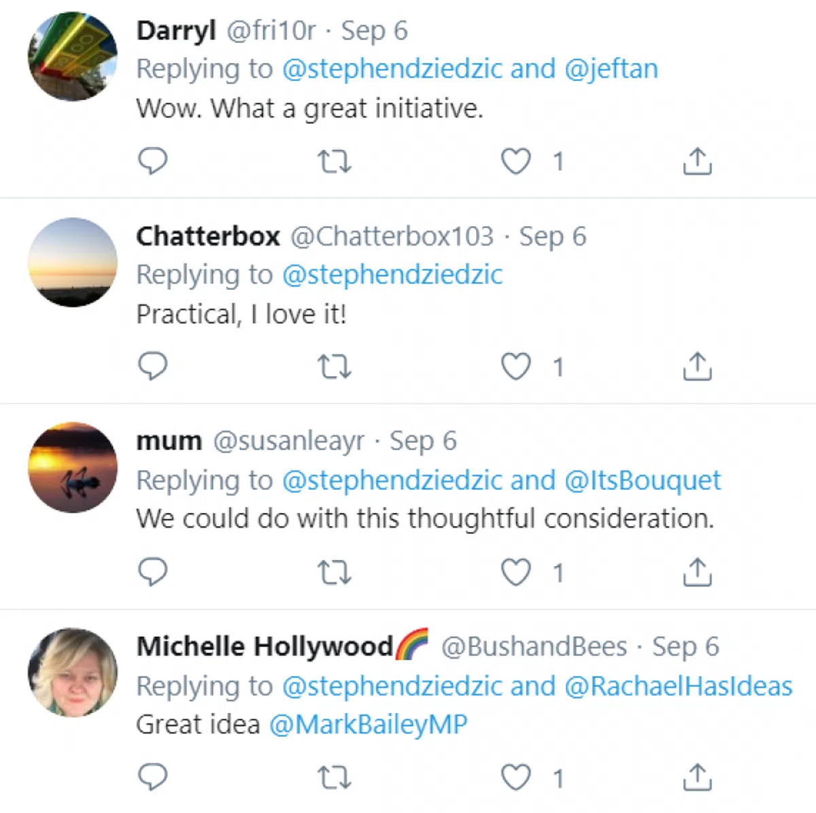This screenshot has height=813, width=816.
Task: Reply to Michelle Hollywood's tweet
Action: click(152, 776)
